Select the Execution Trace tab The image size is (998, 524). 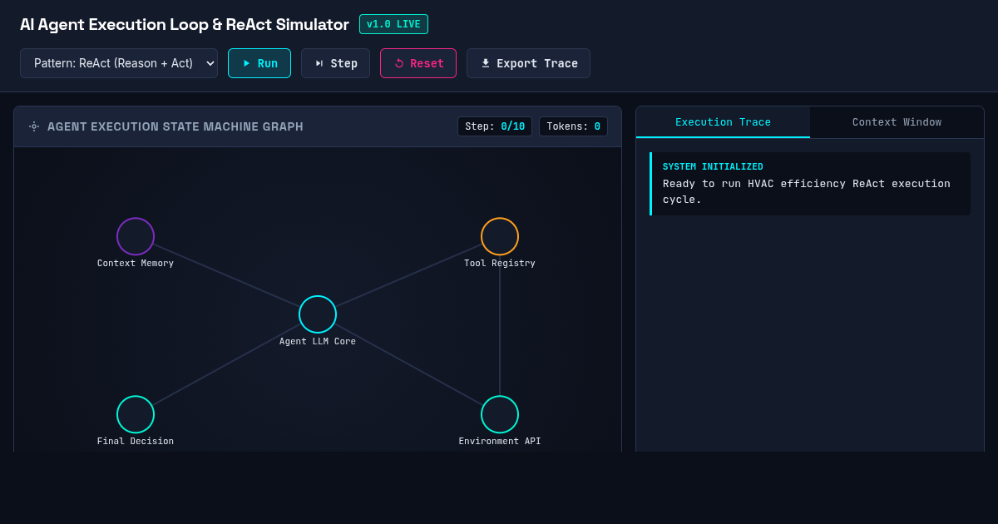click(723, 122)
